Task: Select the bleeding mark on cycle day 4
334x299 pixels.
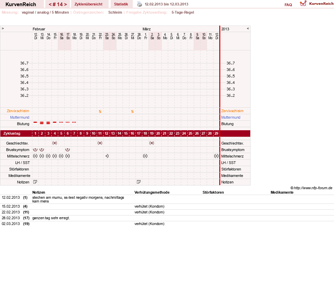Action: coord(55,122)
